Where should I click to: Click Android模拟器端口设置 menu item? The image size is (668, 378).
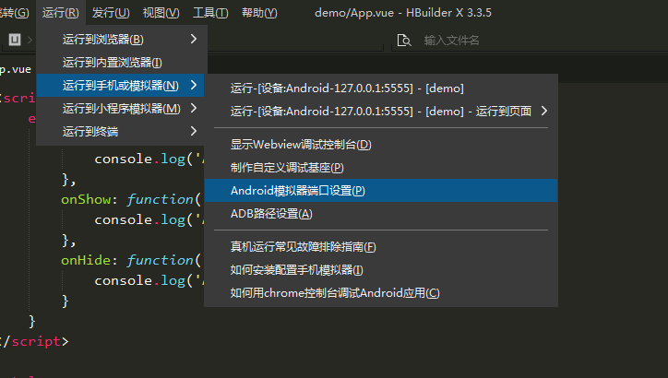(x=298, y=191)
